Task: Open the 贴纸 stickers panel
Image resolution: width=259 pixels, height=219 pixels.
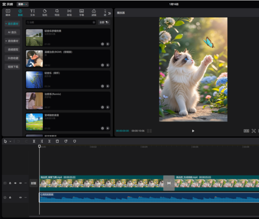Action: pyautogui.click(x=45, y=13)
